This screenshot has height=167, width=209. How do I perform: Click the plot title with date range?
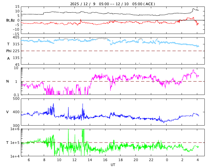[x=113, y=4]
